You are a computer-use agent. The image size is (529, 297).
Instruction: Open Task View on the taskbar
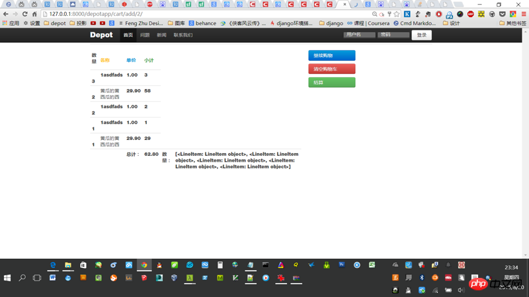pos(37,278)
